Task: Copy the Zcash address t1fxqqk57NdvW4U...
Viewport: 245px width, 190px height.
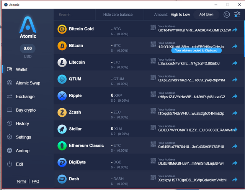Action: (x=191, y=113)
